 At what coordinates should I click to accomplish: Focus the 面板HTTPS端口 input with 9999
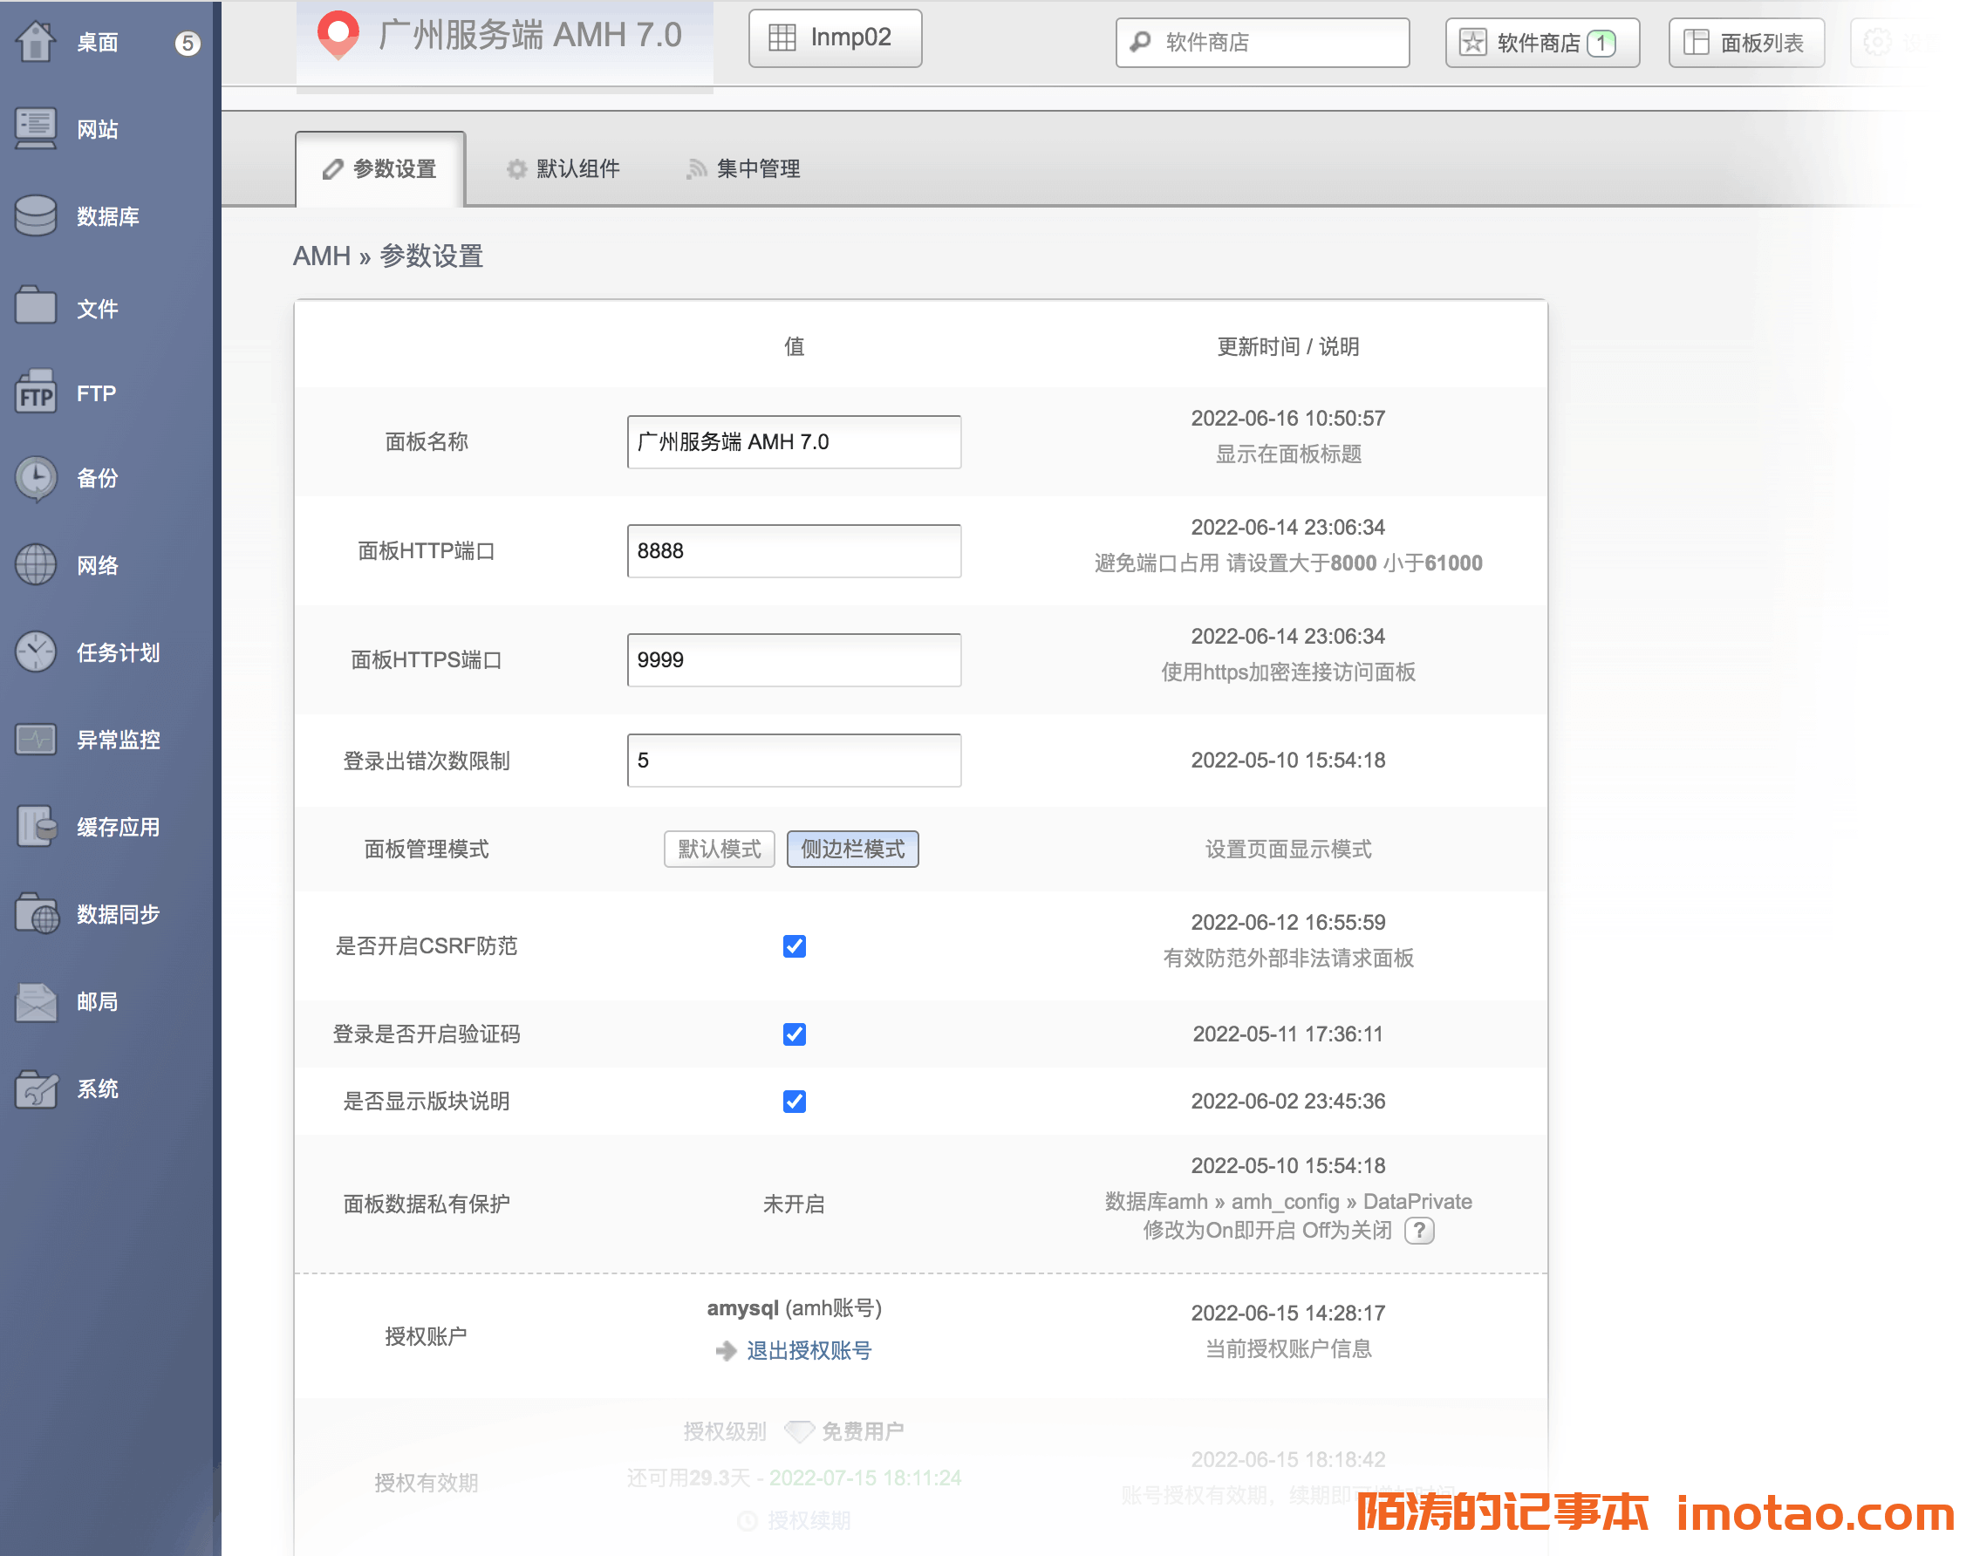794,659
